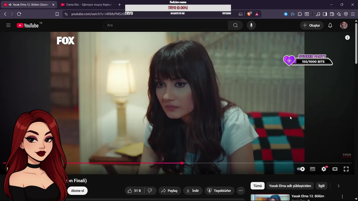The width and height of the screenshot is (358, 201).
Task: Open Brave Rewards triangle icon
Action: pyautogui.click(x=257, y=14)
